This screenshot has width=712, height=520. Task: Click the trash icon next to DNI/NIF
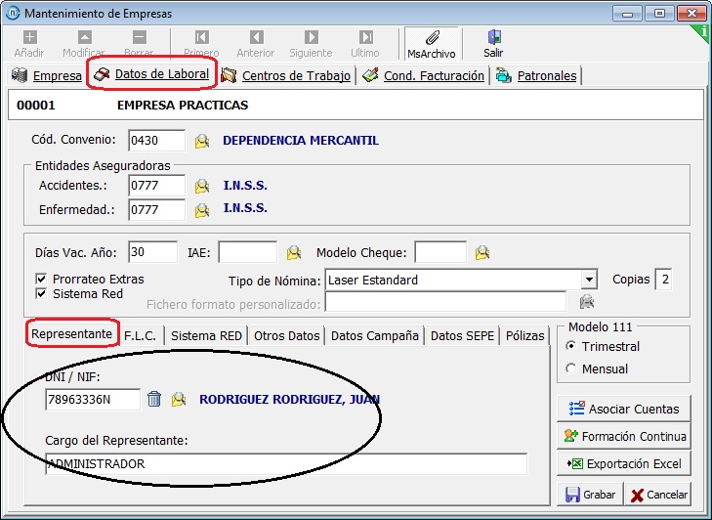(x=154, y=399)
